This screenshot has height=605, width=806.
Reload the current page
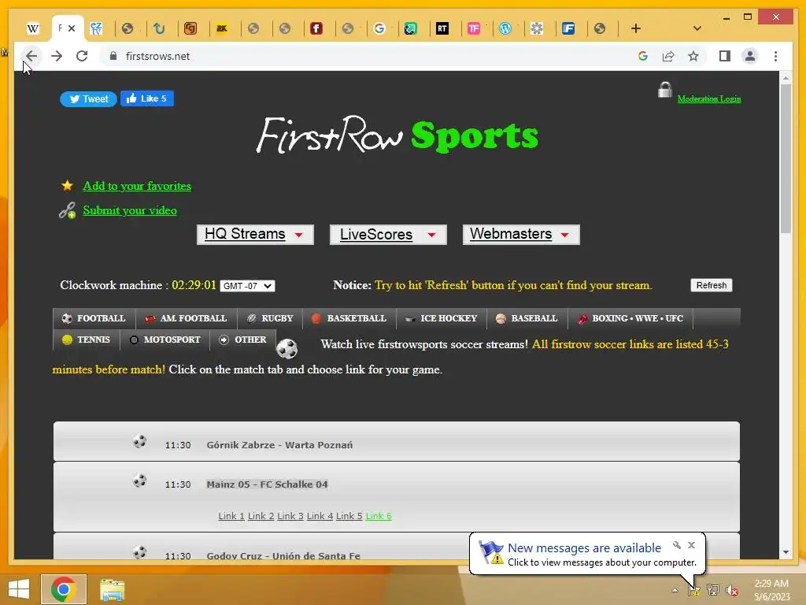click(x=82, y=56)
